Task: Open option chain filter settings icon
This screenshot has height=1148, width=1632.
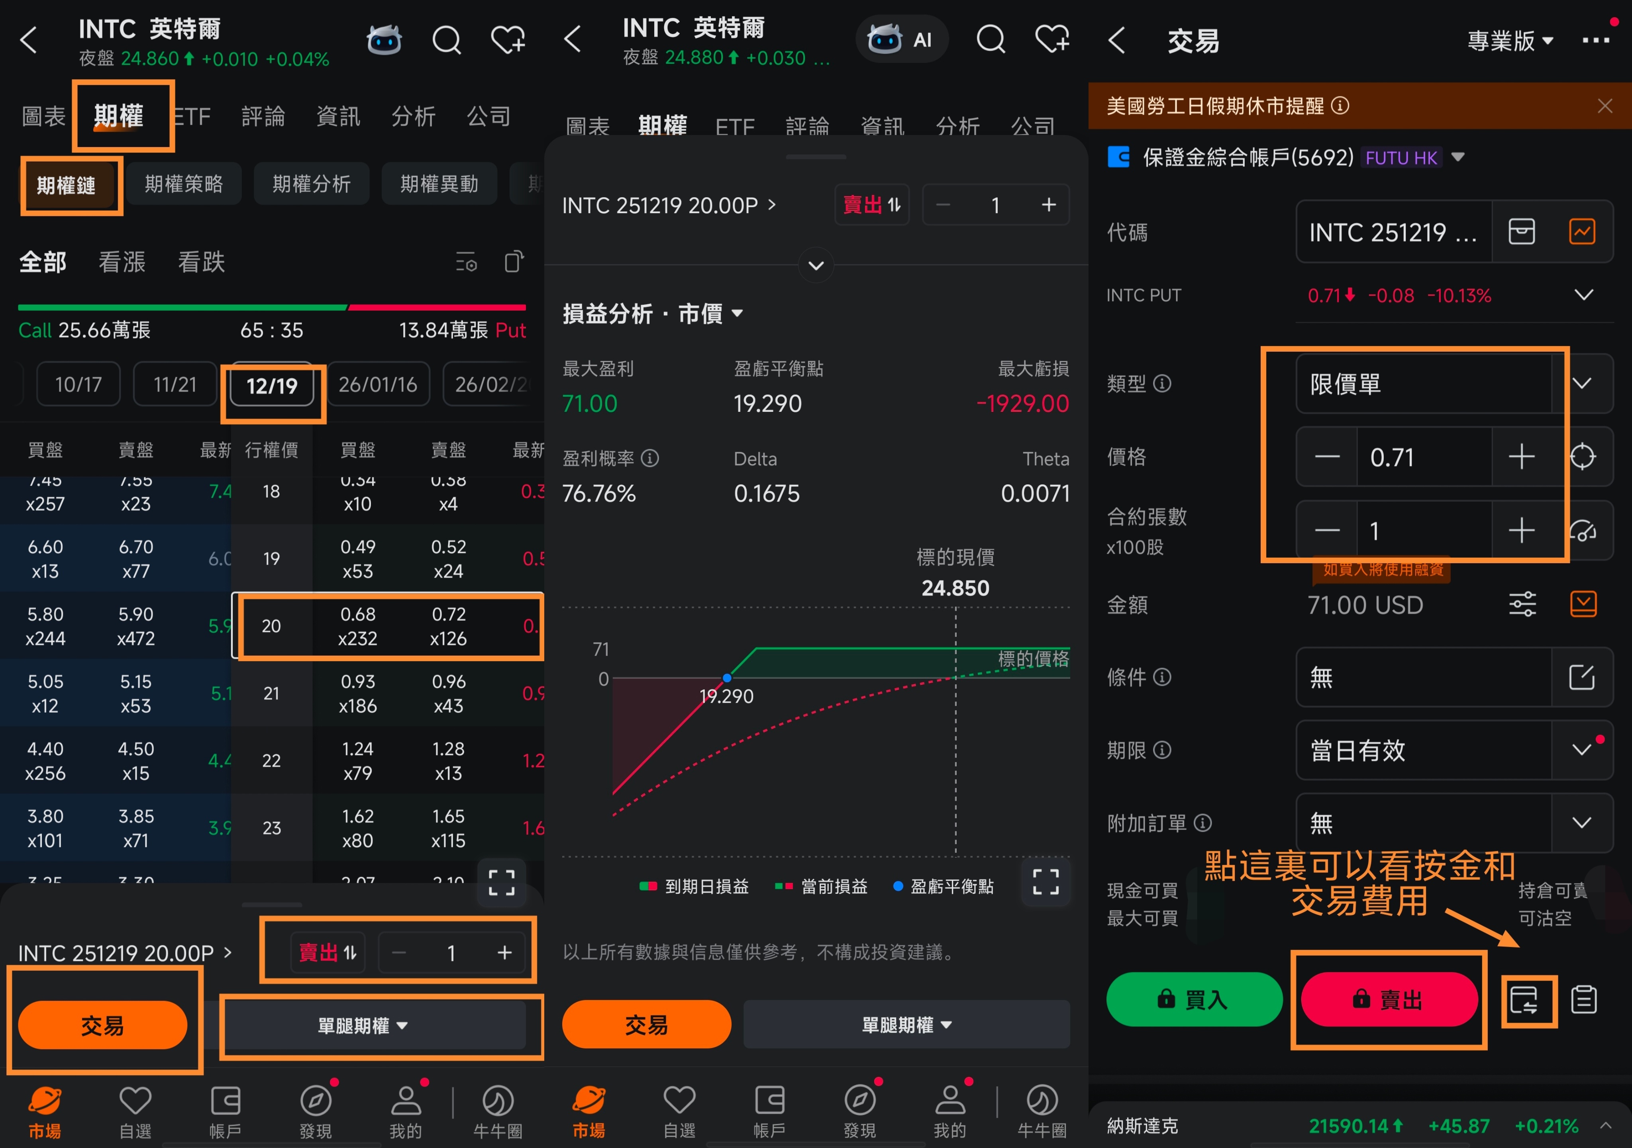Action: point(466,262)
